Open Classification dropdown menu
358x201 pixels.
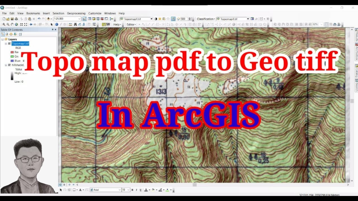pos(206,19)
